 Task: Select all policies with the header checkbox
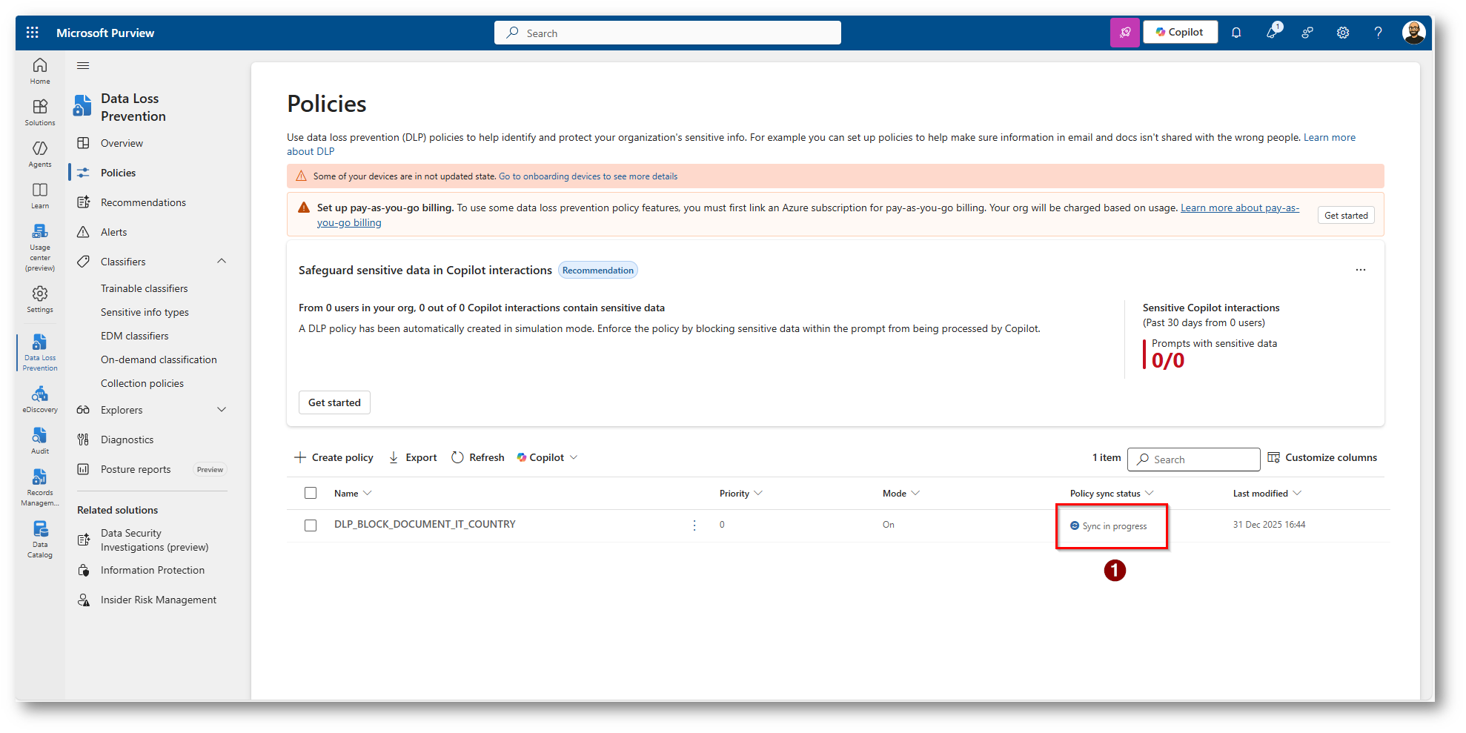click(311, 493)
